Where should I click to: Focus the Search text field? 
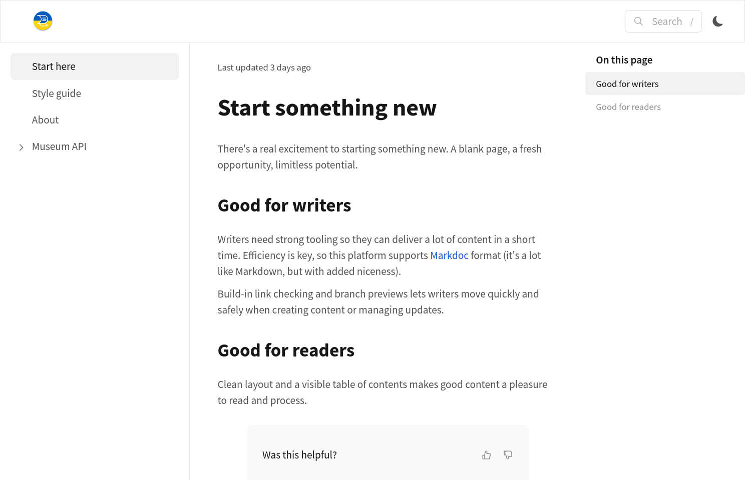666,21
